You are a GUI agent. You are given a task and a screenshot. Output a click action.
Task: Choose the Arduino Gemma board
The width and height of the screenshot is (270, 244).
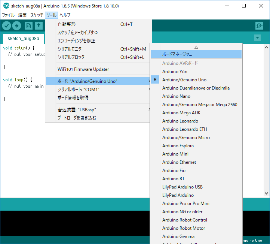196,237
